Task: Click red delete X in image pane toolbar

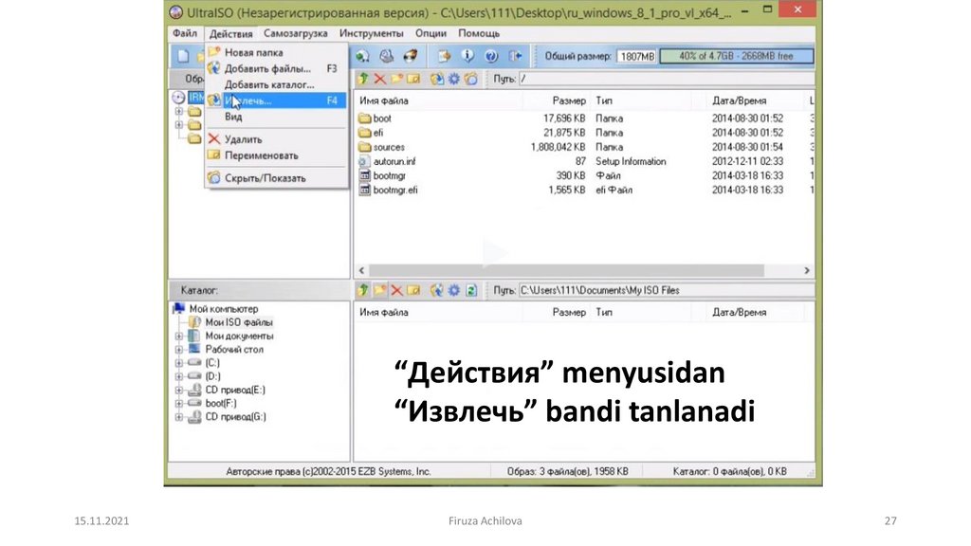Action: 379,79
